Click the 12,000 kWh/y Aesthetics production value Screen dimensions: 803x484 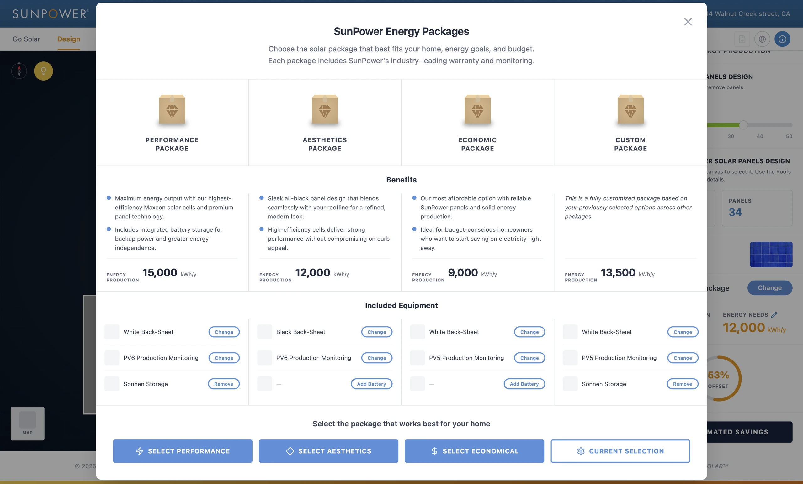[x=322, y=273]
